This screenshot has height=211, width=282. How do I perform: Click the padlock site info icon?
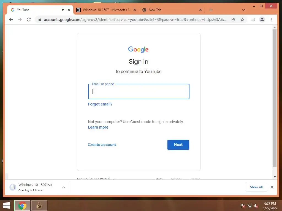tap(40, 20)
